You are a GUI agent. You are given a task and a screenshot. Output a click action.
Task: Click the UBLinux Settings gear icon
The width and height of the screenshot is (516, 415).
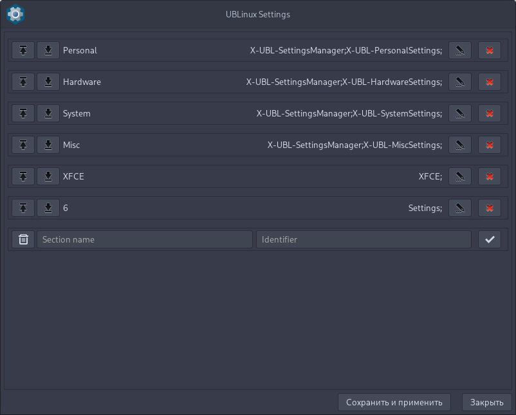pos(15,14)
